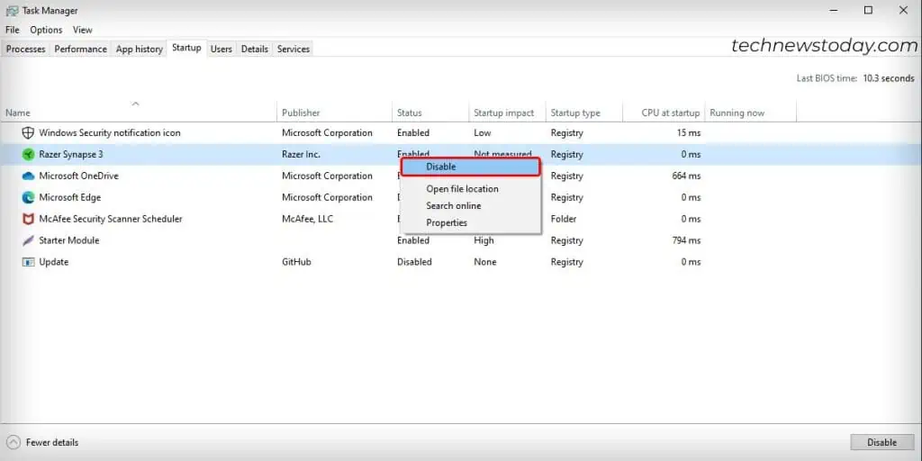Switch to the Details tab
The height and width of the screenshot is (461, 922).
[x=255, y=49]
